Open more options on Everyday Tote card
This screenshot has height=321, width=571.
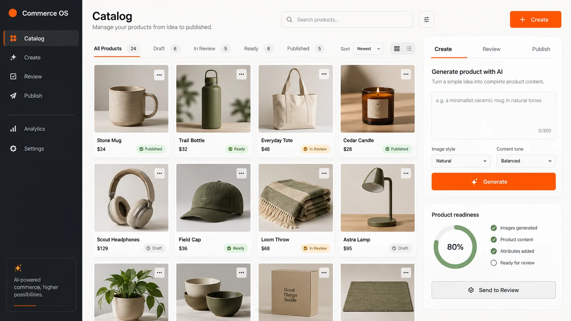coord(324,74)
